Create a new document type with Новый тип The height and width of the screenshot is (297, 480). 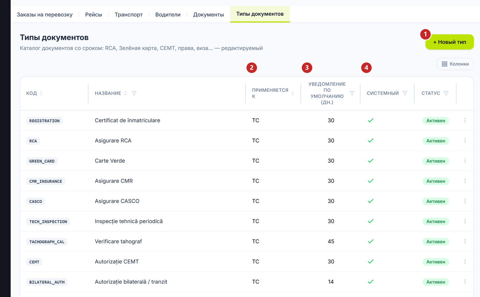(x=450, y=42)
